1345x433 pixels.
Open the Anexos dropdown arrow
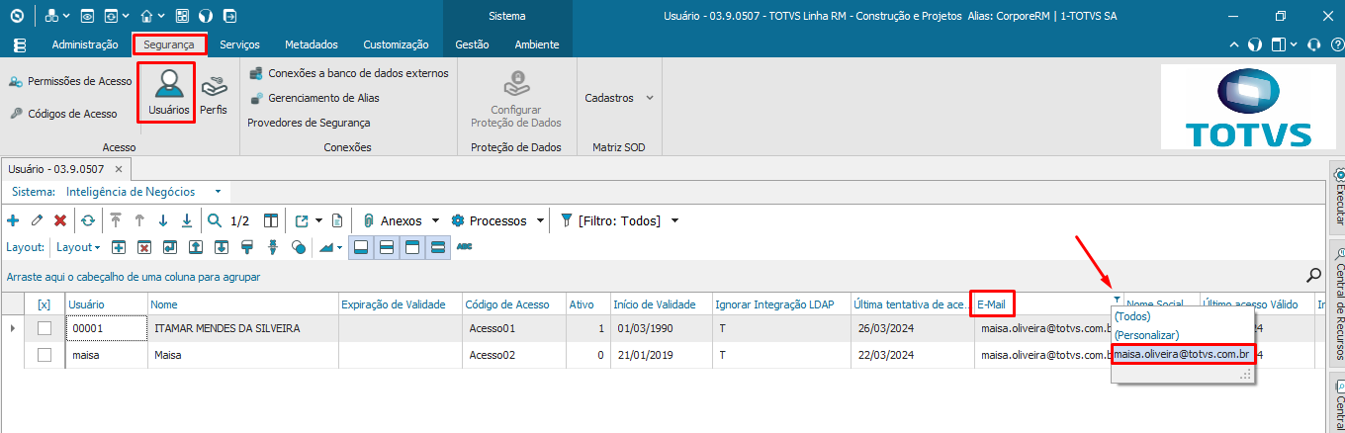(435, 220)
